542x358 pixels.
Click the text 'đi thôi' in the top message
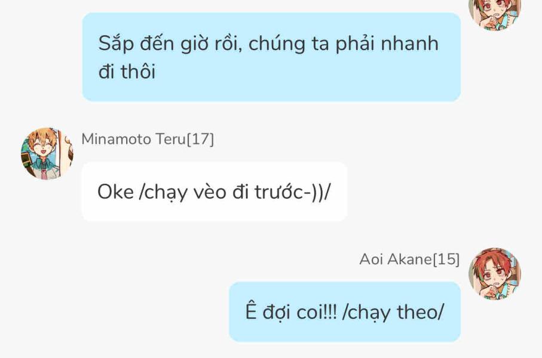pyautogui.click(x=127, y=72)
